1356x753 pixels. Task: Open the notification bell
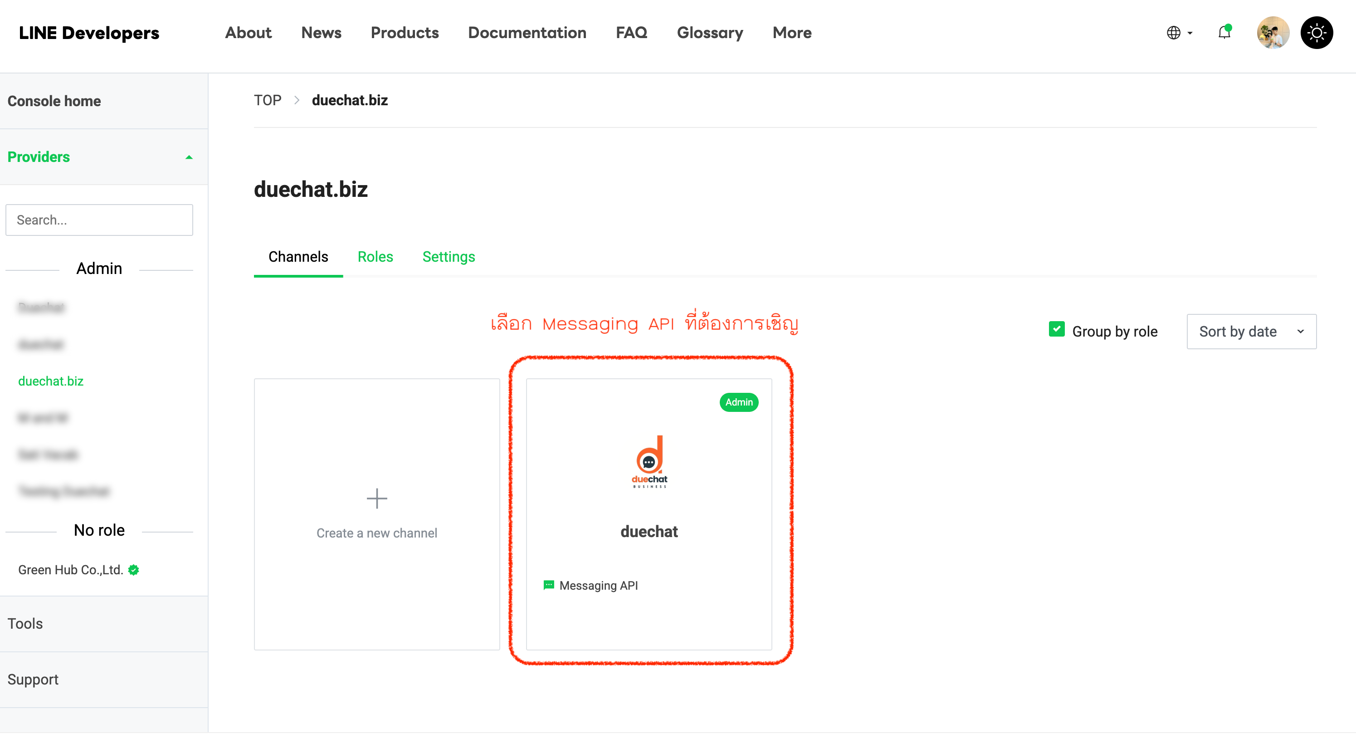click(1224, 33)
